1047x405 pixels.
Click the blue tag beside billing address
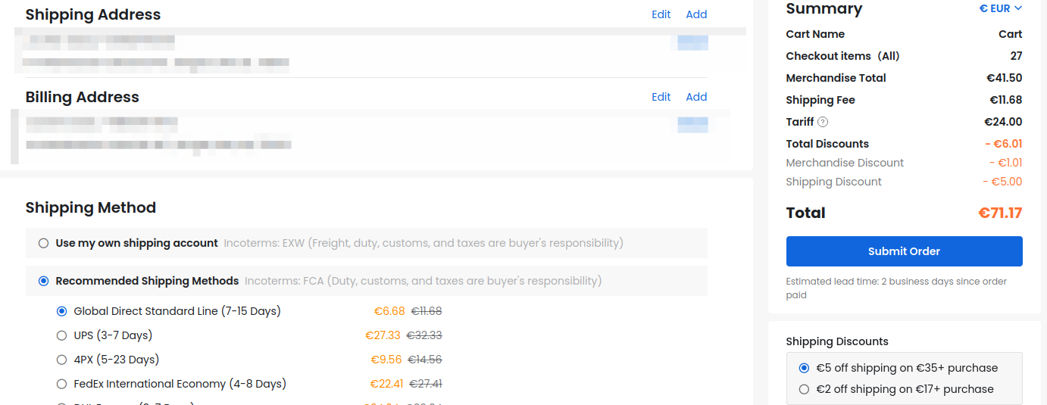click(692, 125)
